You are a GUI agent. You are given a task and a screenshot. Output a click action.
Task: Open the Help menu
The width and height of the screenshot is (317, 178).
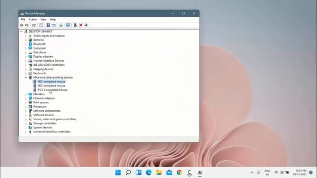point(53,19)
